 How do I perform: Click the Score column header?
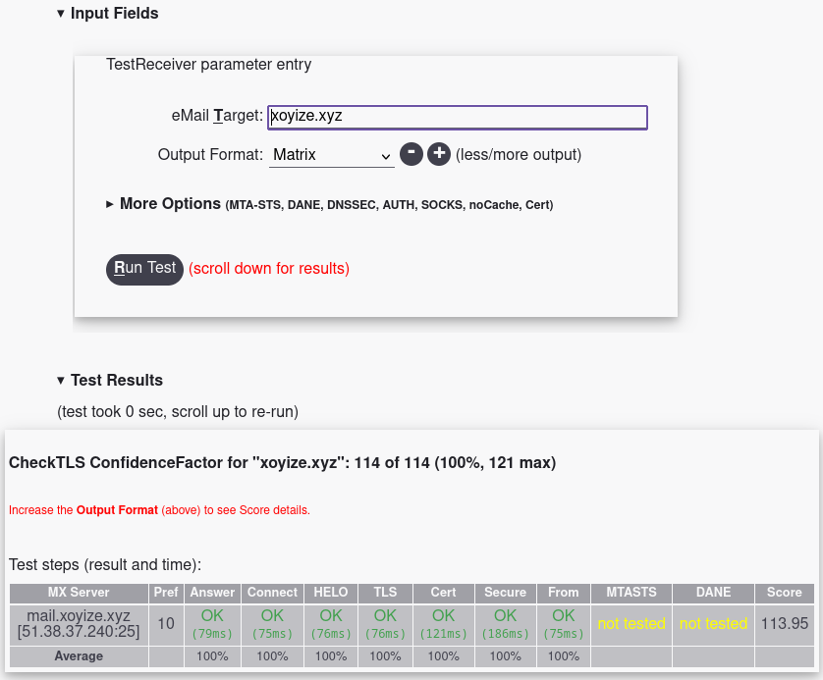785,593
